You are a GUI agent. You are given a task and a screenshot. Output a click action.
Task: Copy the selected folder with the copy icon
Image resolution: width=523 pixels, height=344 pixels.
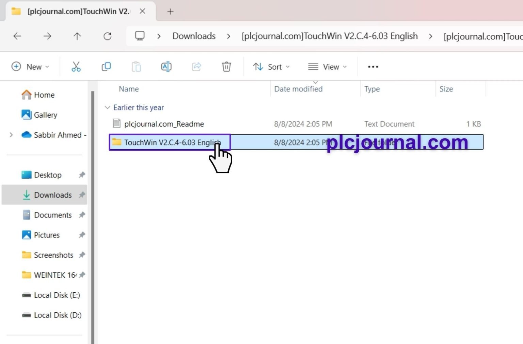click(106, 67)
